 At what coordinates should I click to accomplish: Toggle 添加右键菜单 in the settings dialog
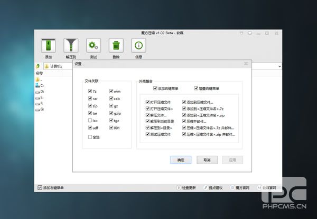(155, 88)
